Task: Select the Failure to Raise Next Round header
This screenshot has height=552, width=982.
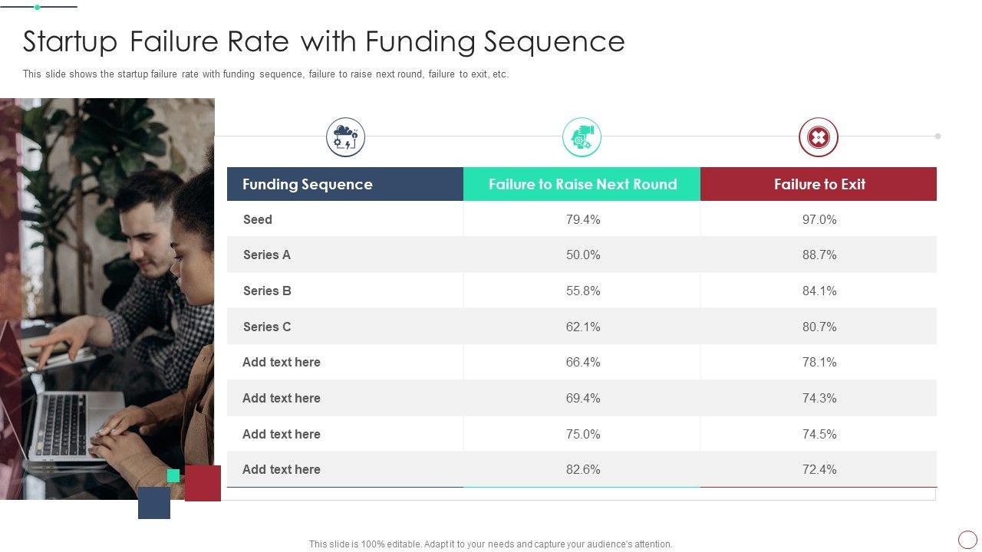Action: (x=582, y=184)
